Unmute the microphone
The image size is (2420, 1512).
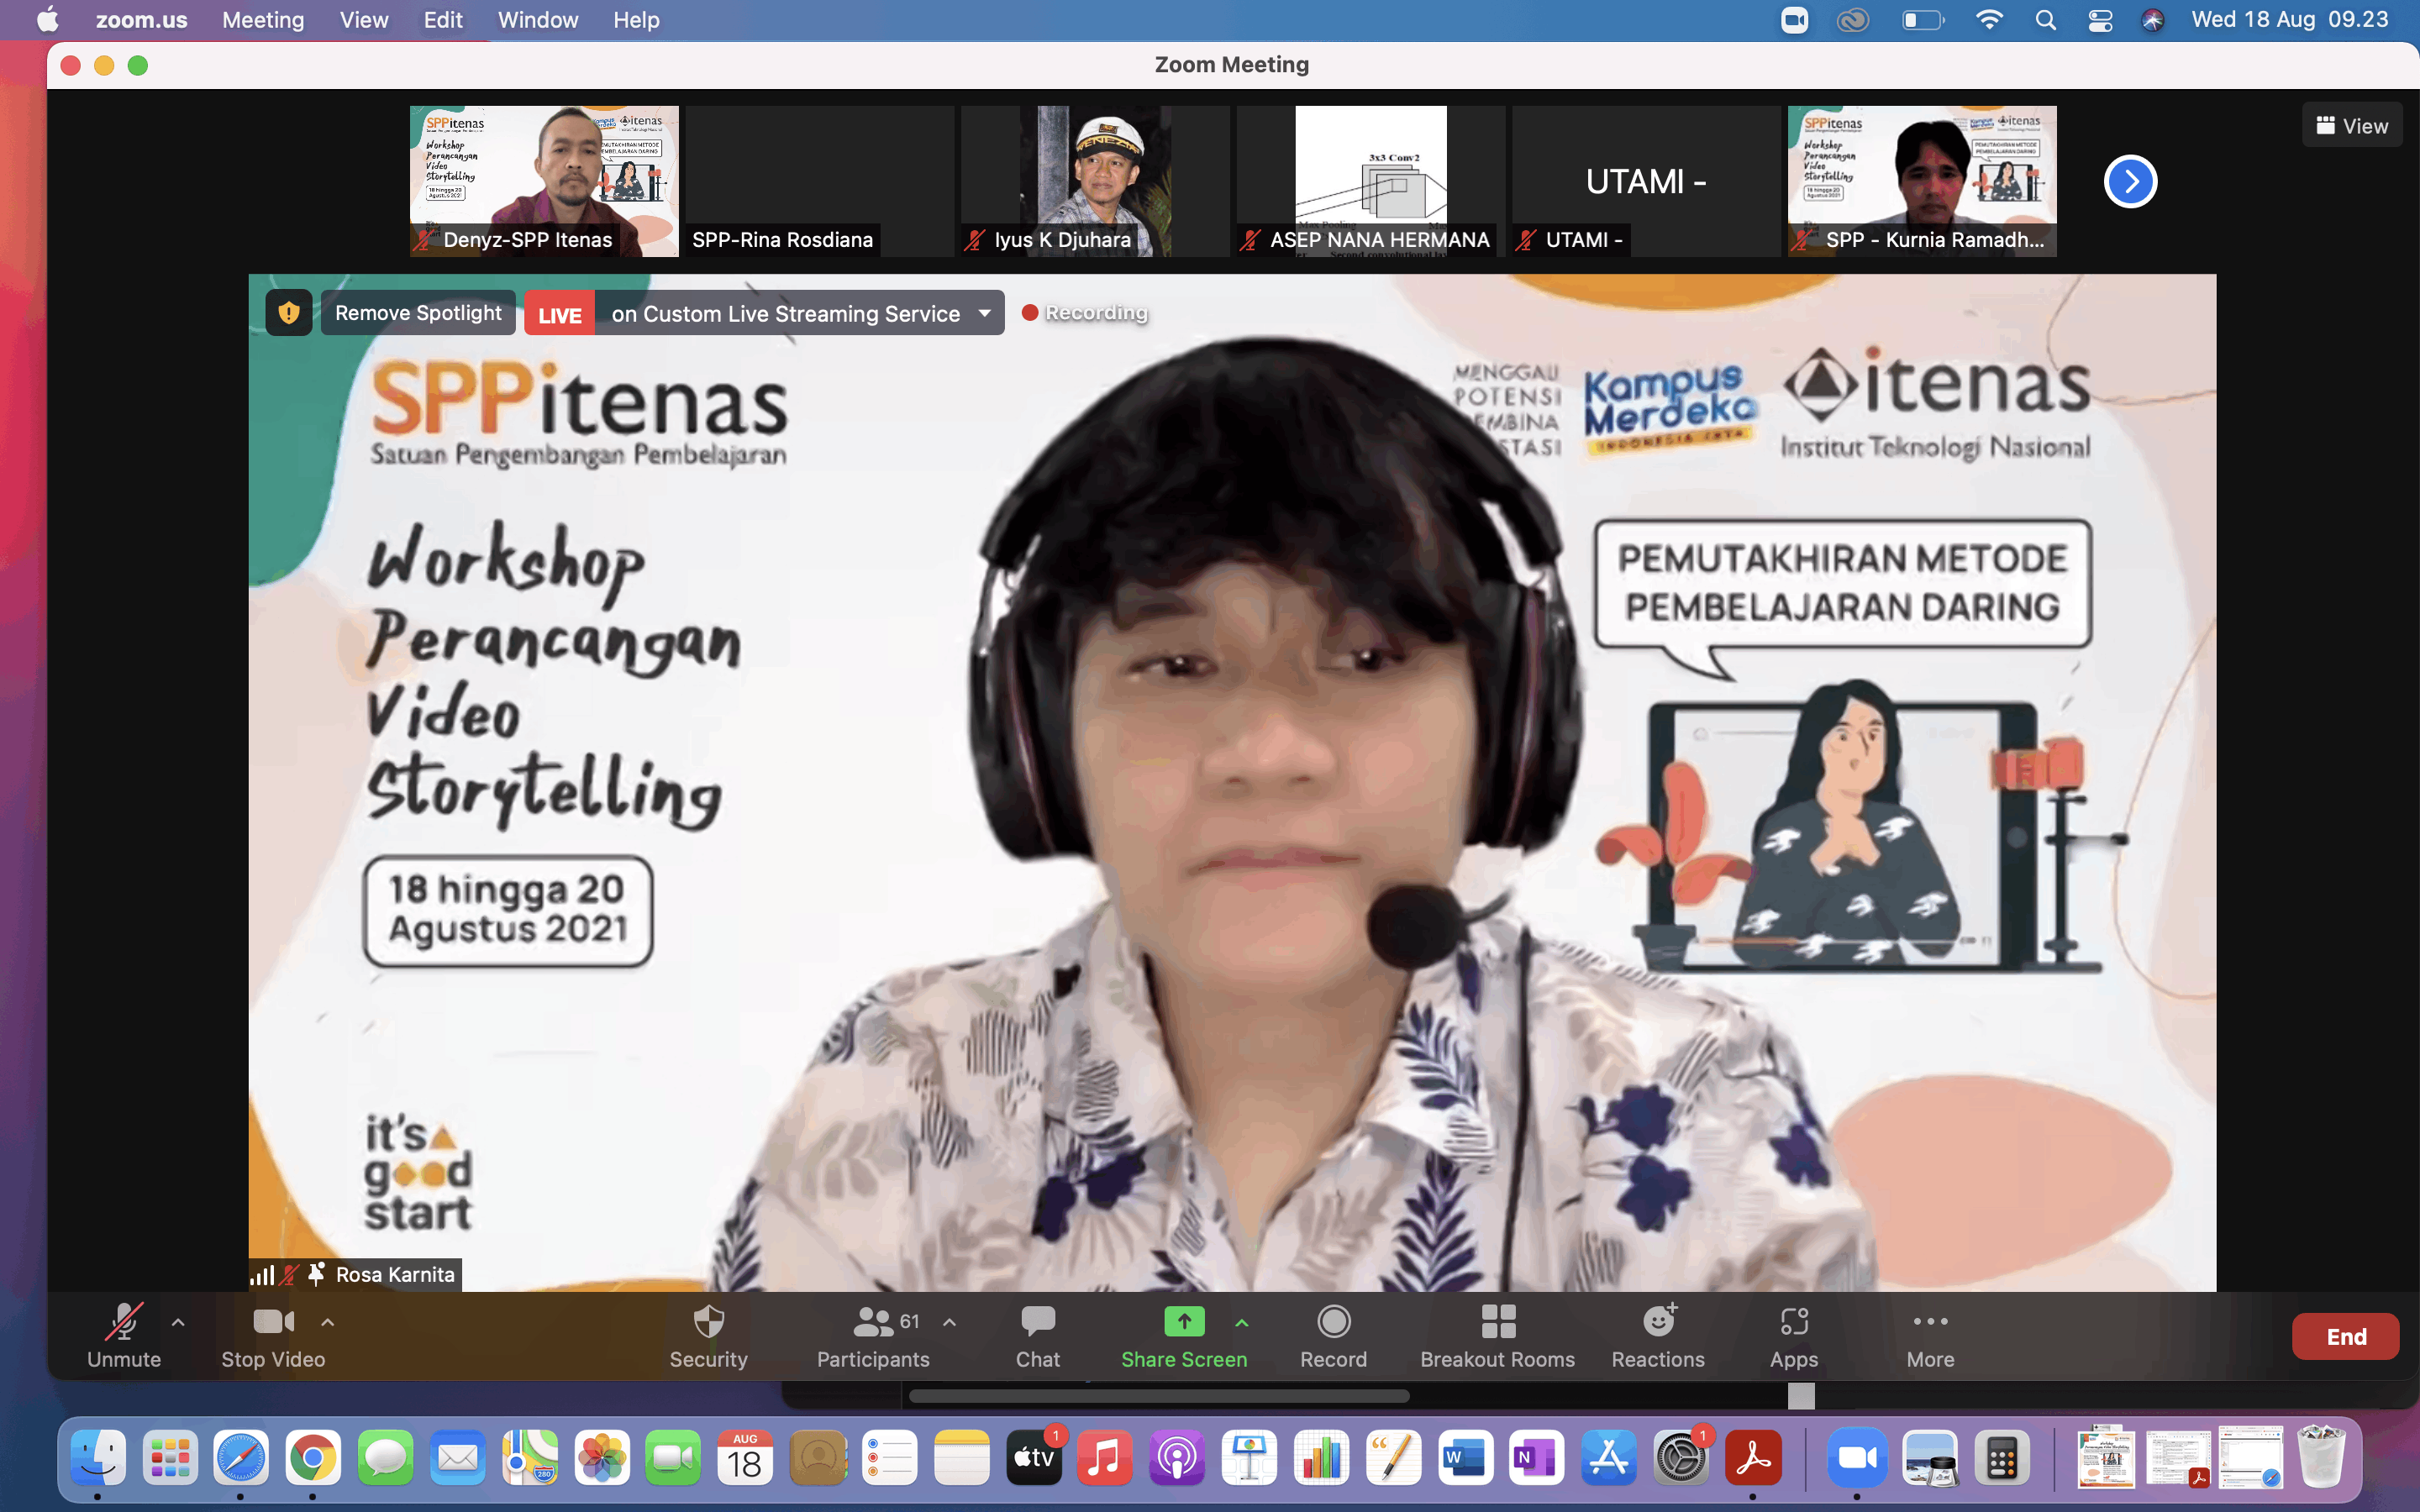tap(124, 1334)
